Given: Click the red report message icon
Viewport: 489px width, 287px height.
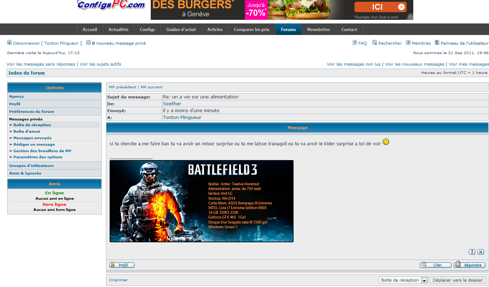Looking at the screenshot, I should (472, 252).
